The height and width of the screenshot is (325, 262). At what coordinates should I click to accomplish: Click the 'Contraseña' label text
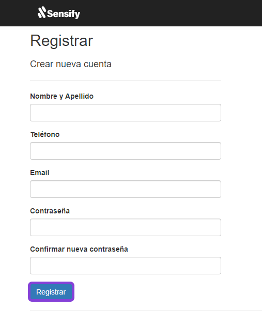[x=50, y=211]
